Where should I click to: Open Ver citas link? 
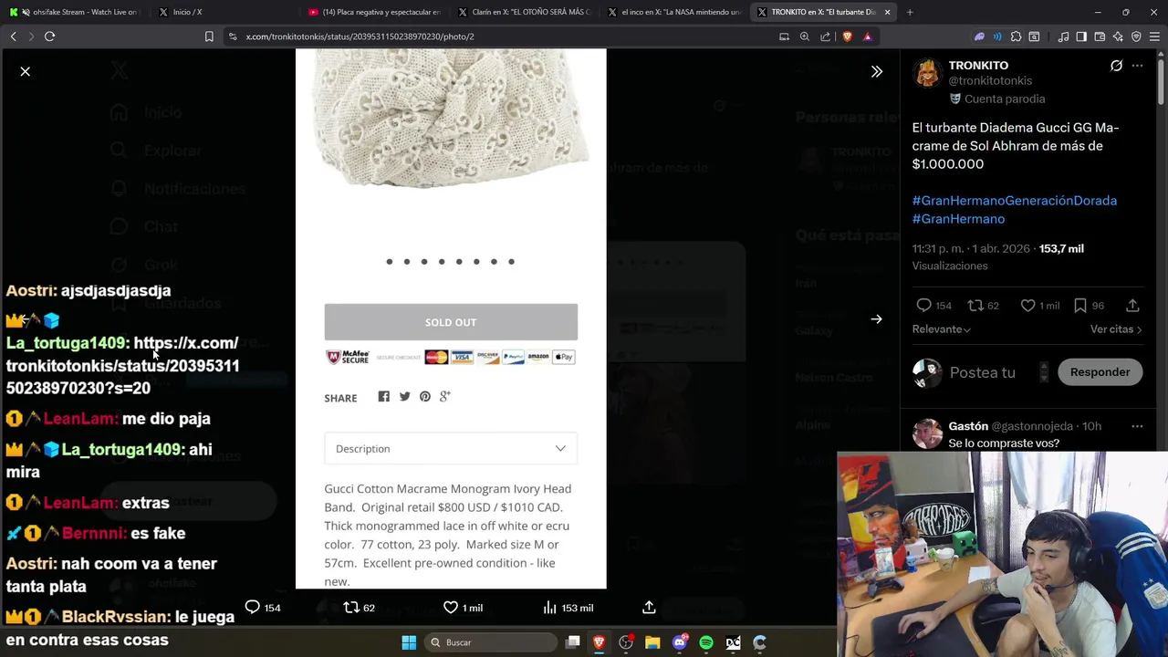[1116, 329]
